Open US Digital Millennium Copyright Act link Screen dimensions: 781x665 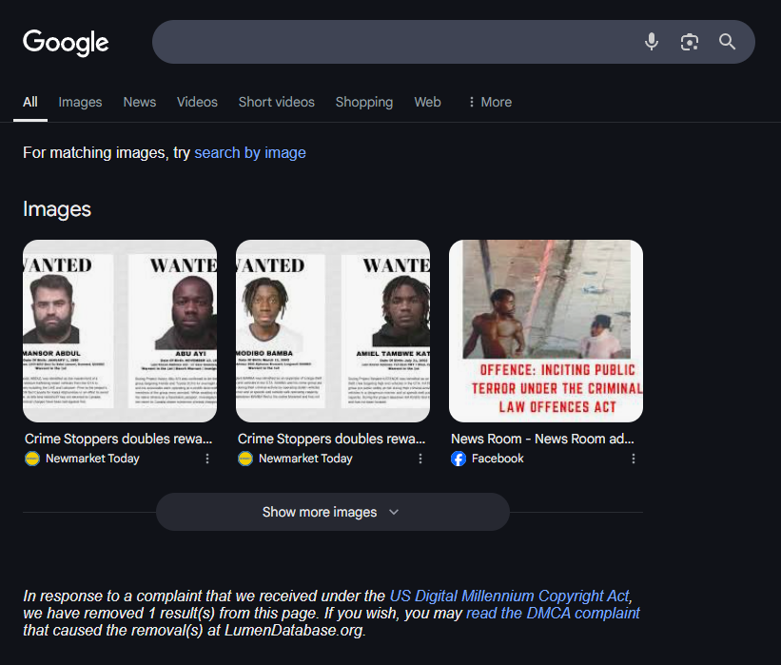tap(510, 596)
